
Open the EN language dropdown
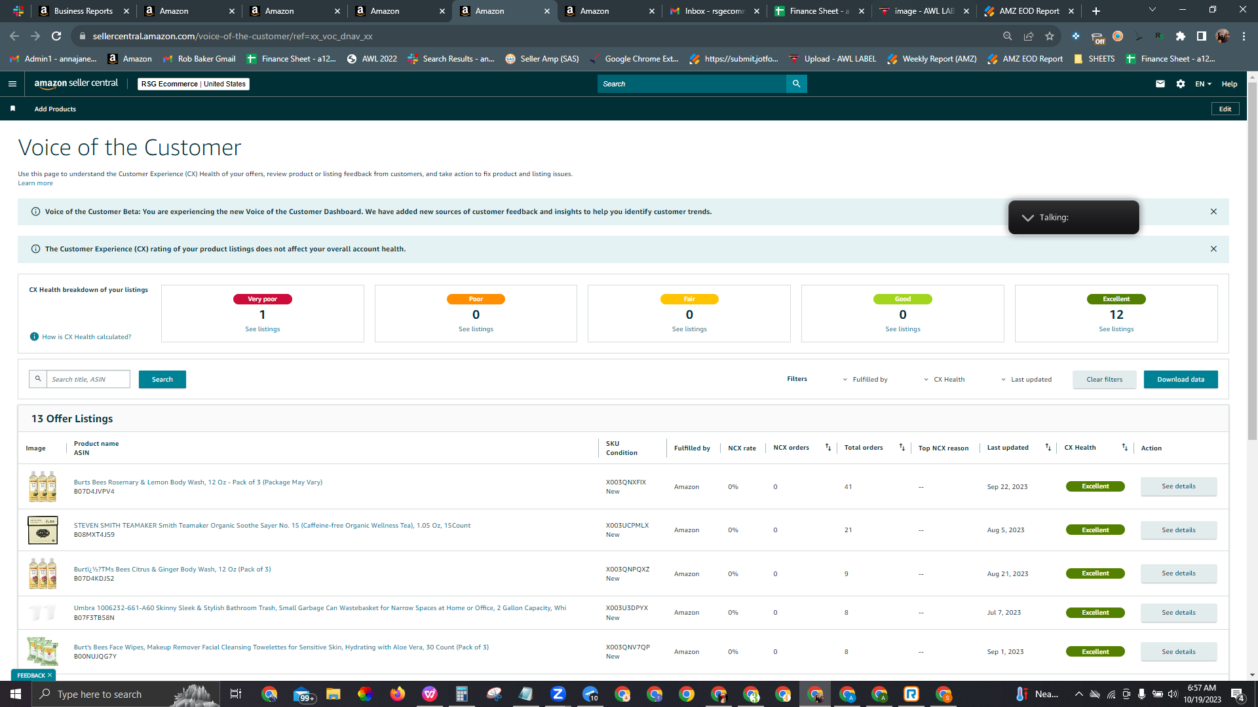pos(1203,84)
